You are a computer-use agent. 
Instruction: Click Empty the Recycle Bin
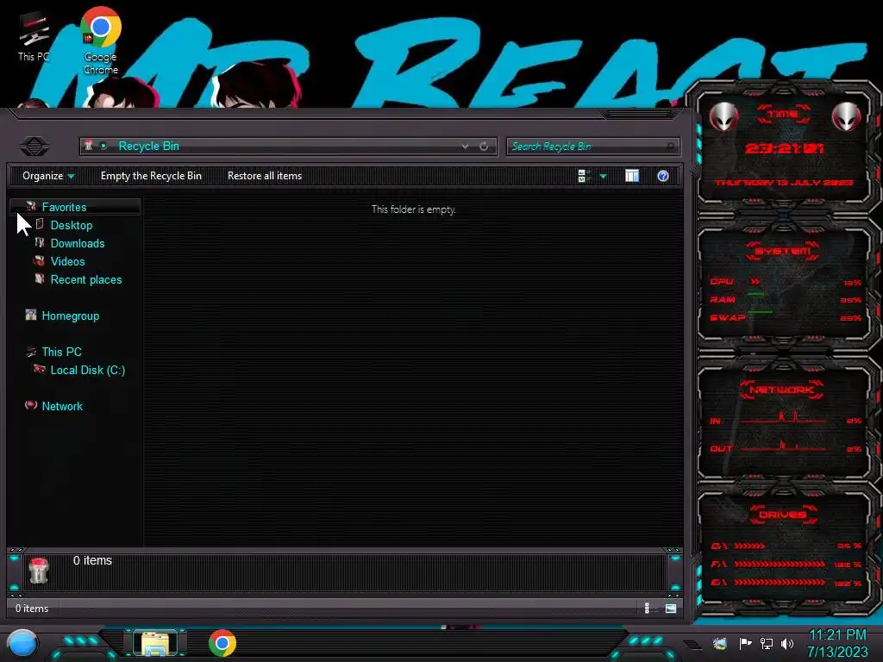click(x=151, y=176)
